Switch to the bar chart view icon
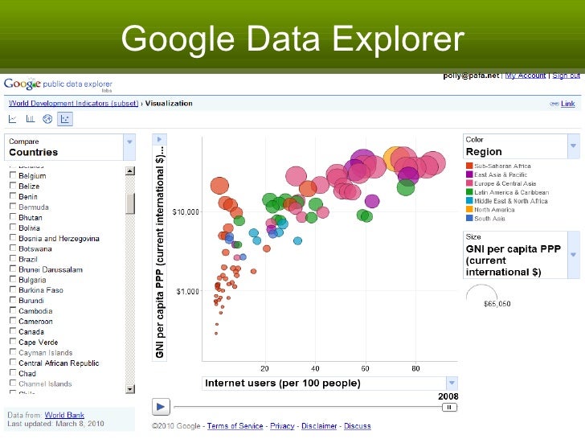Viewport: 585px width, 439px height. pyautogui.click(x=31, y=119)
